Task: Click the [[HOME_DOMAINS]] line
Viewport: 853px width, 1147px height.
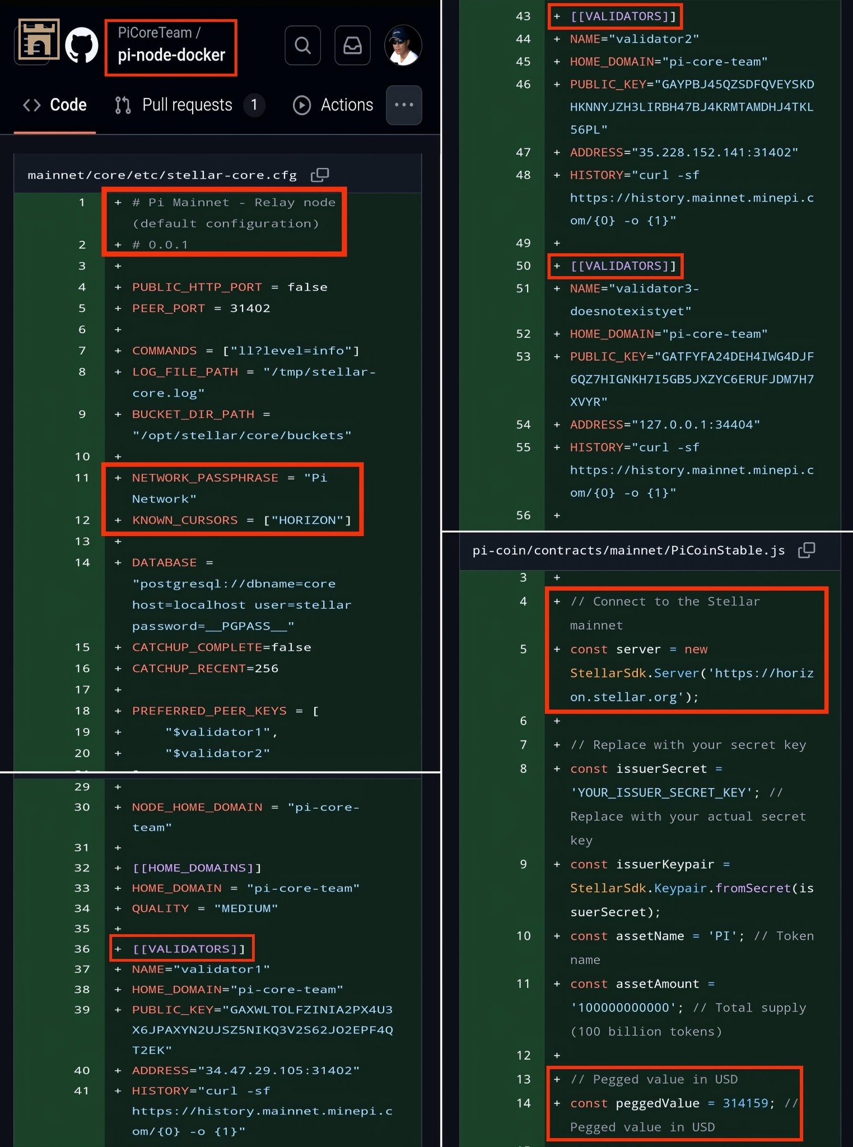Action: (x=197, y=868)
